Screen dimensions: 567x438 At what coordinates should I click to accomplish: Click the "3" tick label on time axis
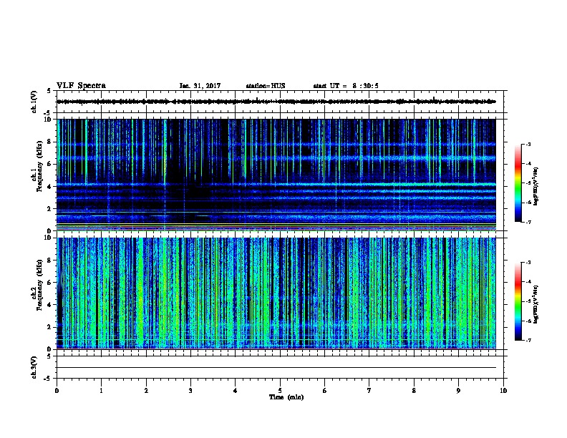pos(190,391)
